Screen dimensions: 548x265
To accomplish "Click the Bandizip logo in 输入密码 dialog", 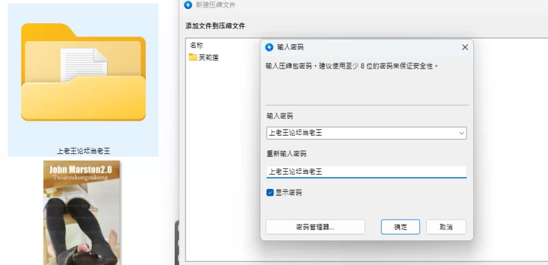I will point(269,47).
